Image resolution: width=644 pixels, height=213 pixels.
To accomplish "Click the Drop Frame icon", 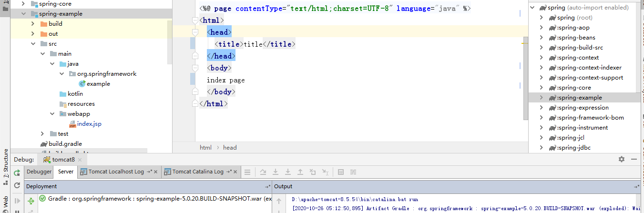I will 313,172.
